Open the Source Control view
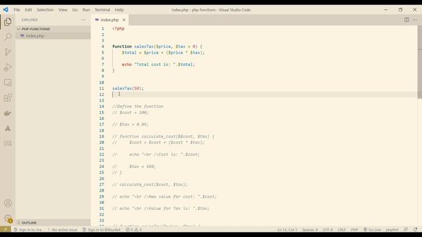422x237 pixels. 7,52
